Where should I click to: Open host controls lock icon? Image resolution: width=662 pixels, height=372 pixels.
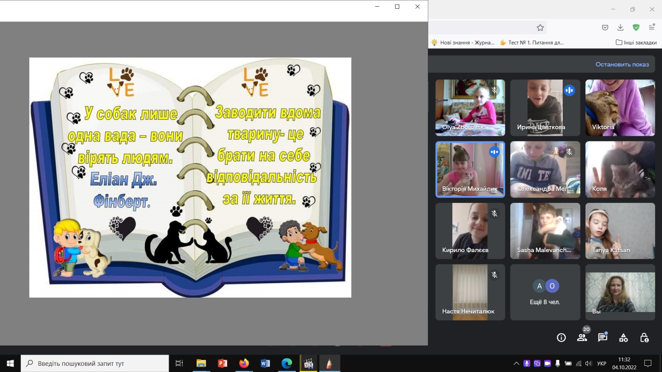click(644, 338)
